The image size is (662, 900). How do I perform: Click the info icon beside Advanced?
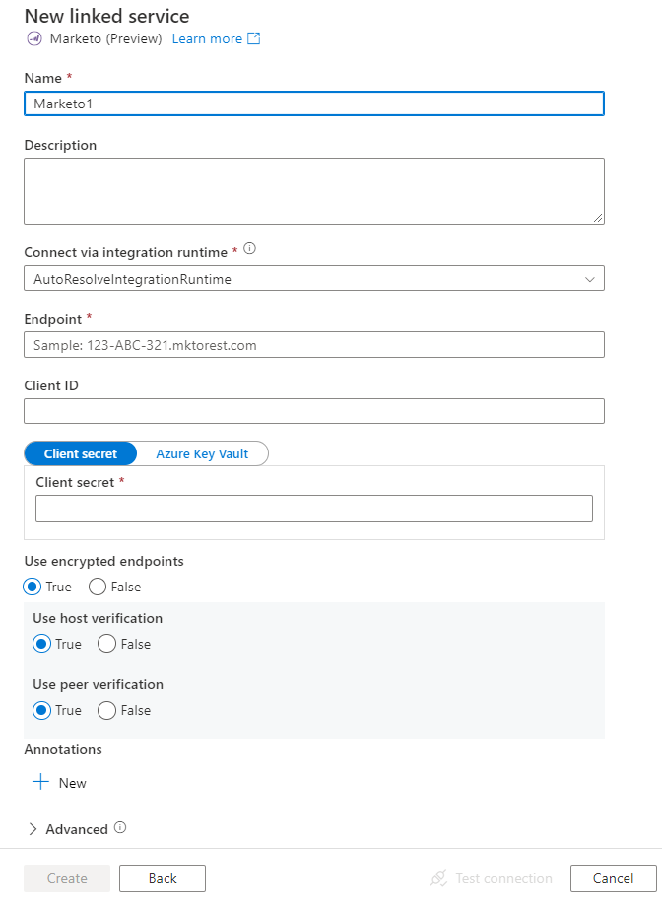coord(120,828)
